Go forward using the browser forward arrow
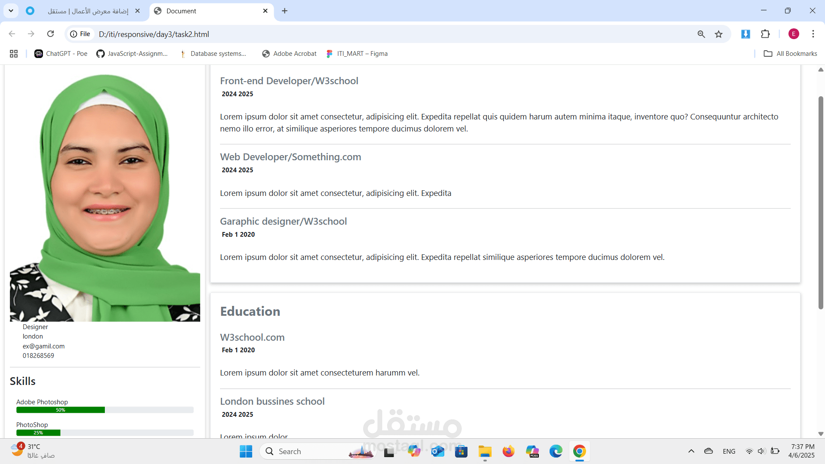Screen dimensions: 825x464 [31, 34]
